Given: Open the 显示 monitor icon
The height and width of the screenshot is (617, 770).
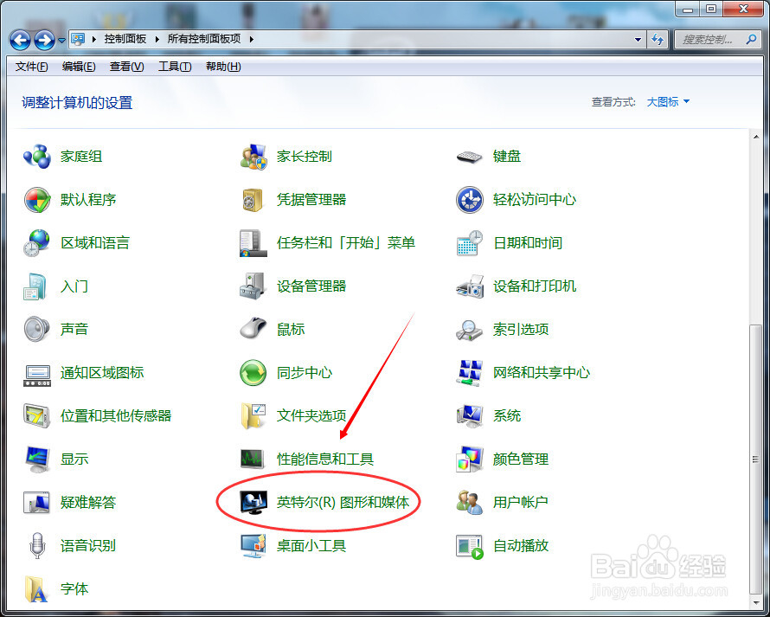Looking at the screenshot, I should coord(37,460).
